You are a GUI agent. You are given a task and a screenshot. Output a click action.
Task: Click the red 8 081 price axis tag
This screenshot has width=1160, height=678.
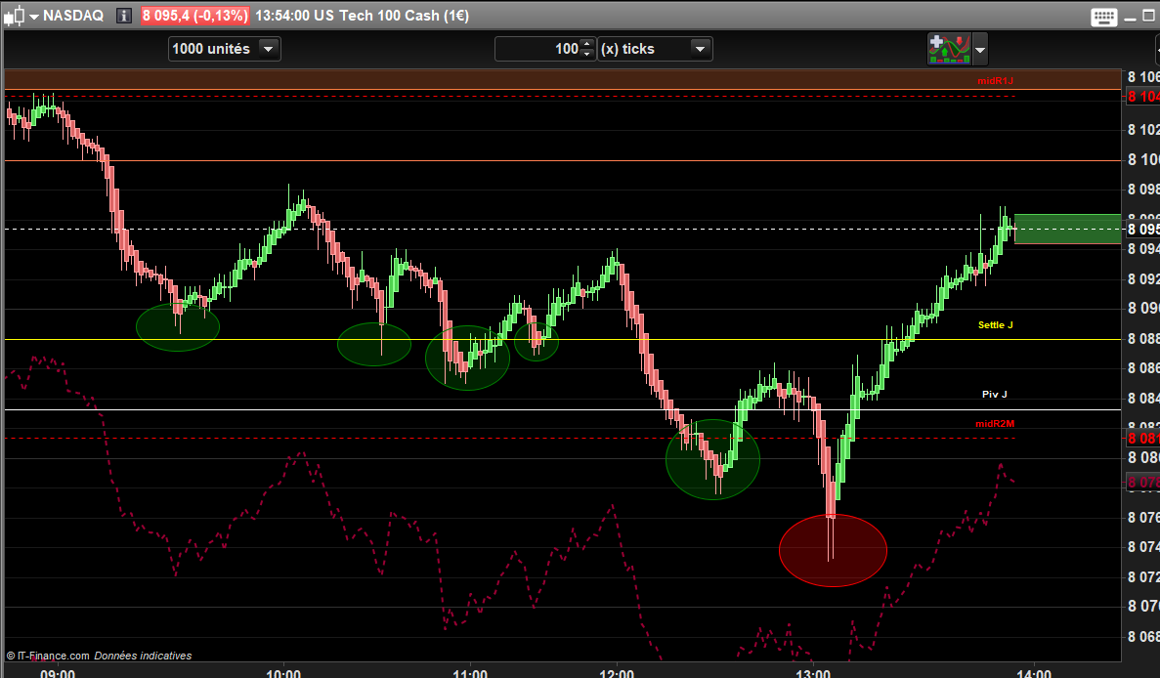tap(1142, 438)
